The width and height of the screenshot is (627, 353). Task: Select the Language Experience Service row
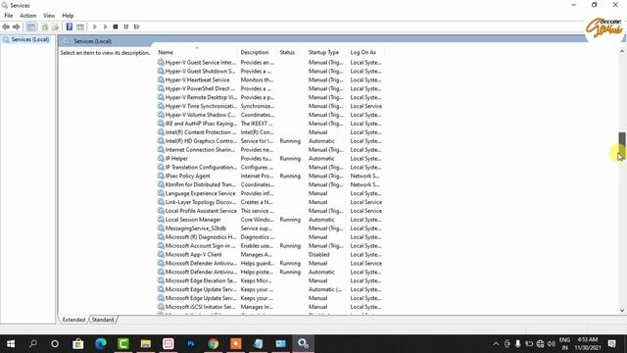coord(269,193)
